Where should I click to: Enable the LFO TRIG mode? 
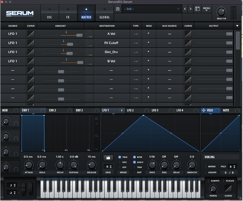coord(120,157)
